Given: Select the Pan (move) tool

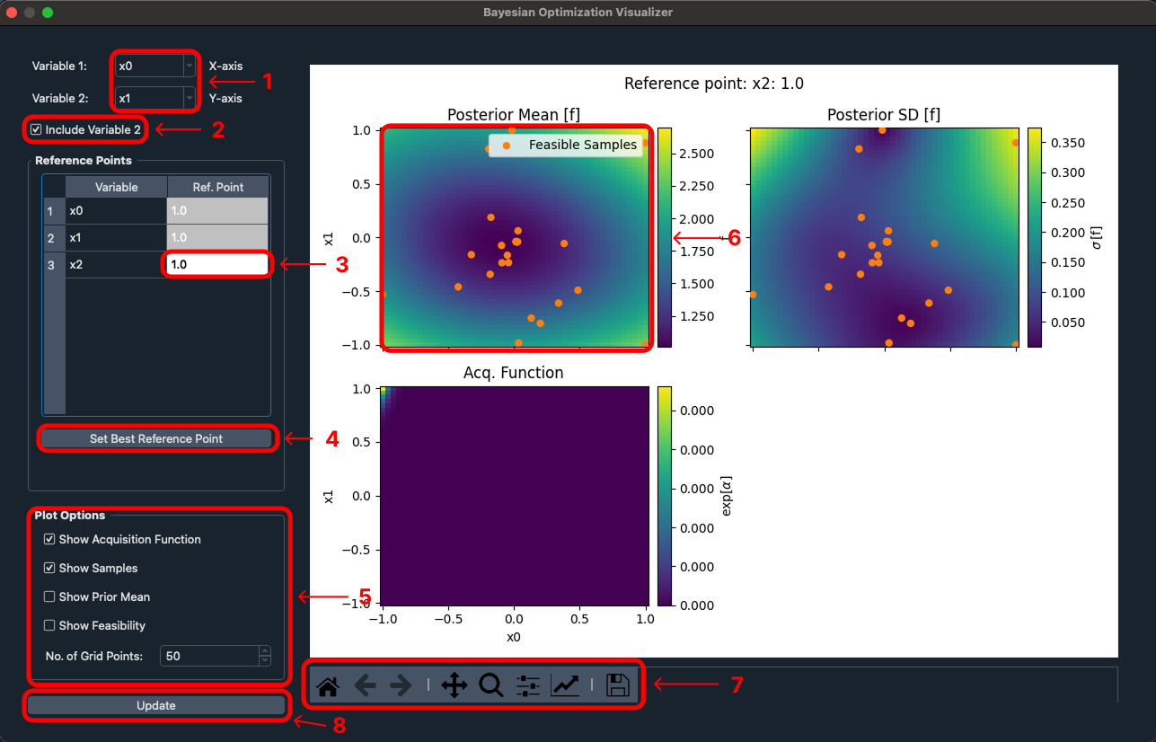Looking at the screenshot, I should point(454,686).
